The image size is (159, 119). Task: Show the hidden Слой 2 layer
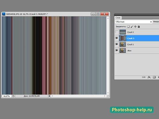pyautogui.click(x=117, y=32)
